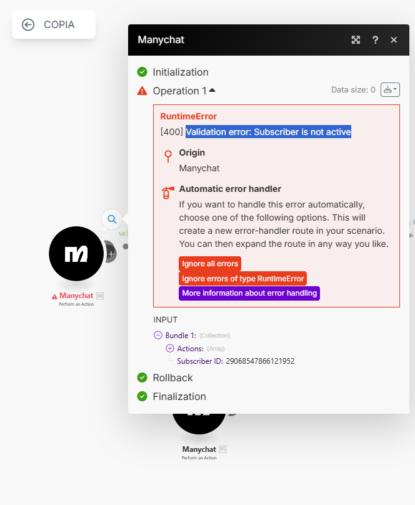Click the red warning icon beside Manychat label
This screenshot has width=415, height=505.
pos(54,296)
